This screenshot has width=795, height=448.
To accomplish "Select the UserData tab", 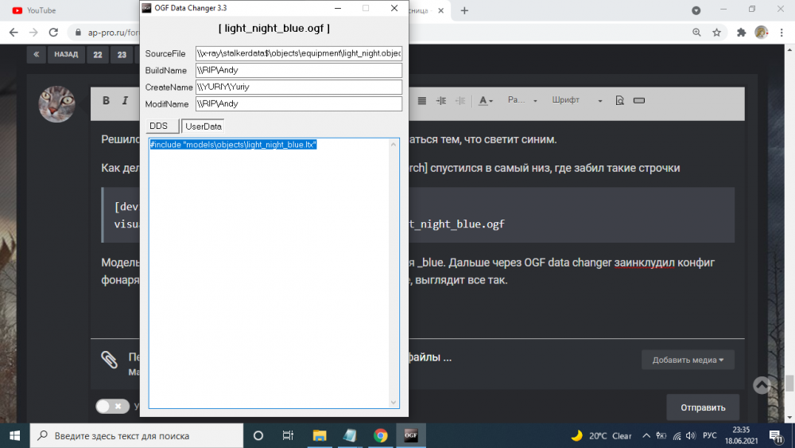I will [x=204, y=127].
